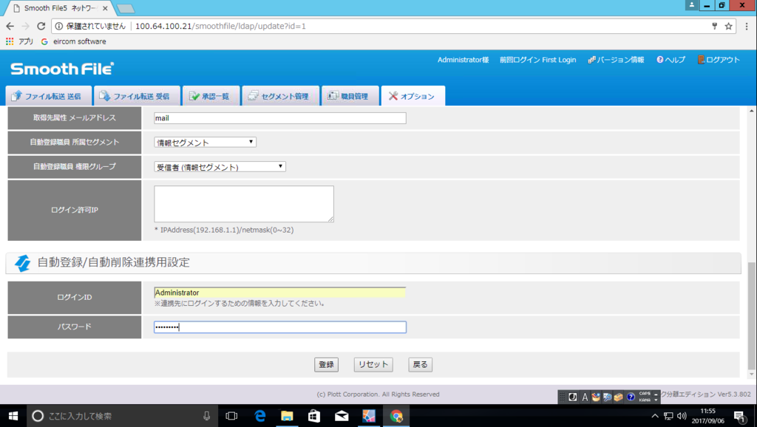
Task: Toggle IME input mode A
Action: point(585,397)
